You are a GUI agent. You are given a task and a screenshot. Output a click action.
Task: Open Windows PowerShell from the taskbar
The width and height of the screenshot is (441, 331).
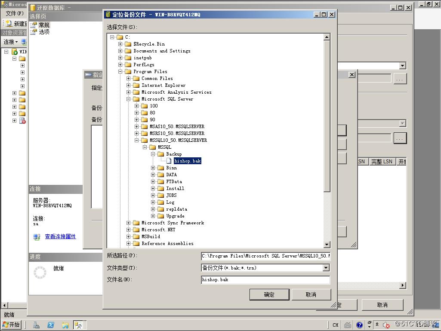pyautogui.click(x=51, y=325)
